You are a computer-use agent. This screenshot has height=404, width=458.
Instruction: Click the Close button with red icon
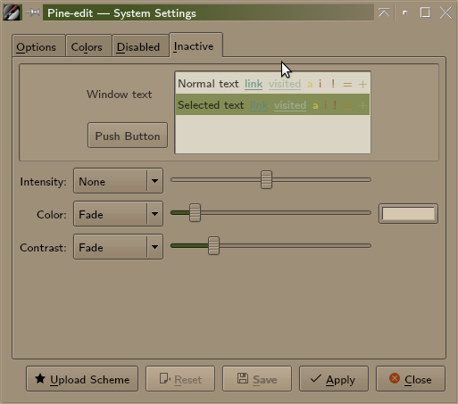411,379
